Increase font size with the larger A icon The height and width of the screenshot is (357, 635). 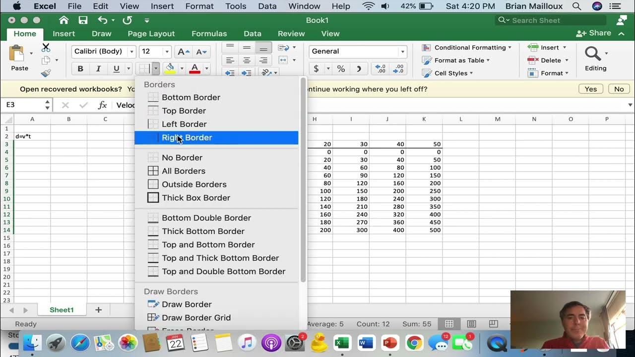coord(184,52)
